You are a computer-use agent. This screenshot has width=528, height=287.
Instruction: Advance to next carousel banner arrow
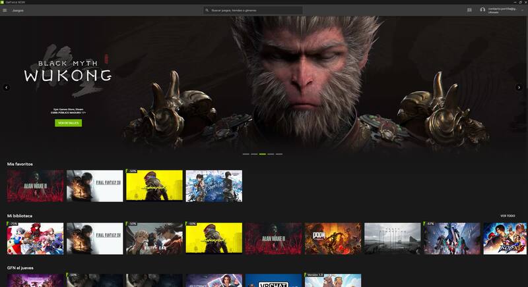pyautogui.click(x=519, y=87)
